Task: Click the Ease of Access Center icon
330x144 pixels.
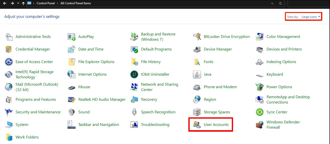Action: (x=9, y=62)
